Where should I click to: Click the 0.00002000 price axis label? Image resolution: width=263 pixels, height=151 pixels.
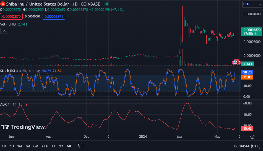coord(252,42)
